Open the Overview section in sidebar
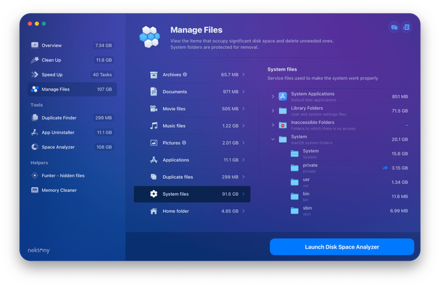This screenshot has width=440, height=287. point(52,45)
